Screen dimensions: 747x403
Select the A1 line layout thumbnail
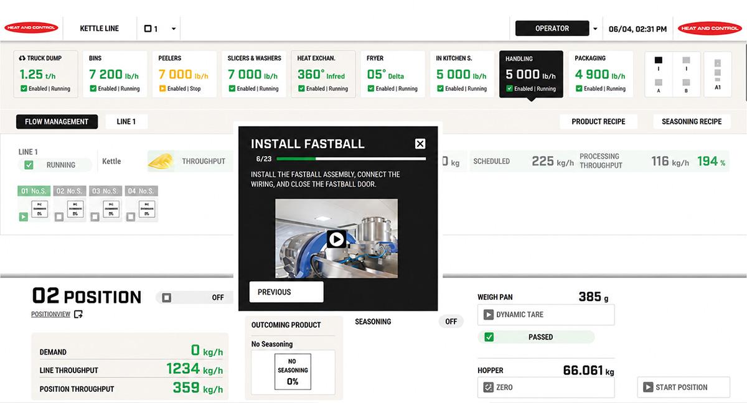point(718,74)
